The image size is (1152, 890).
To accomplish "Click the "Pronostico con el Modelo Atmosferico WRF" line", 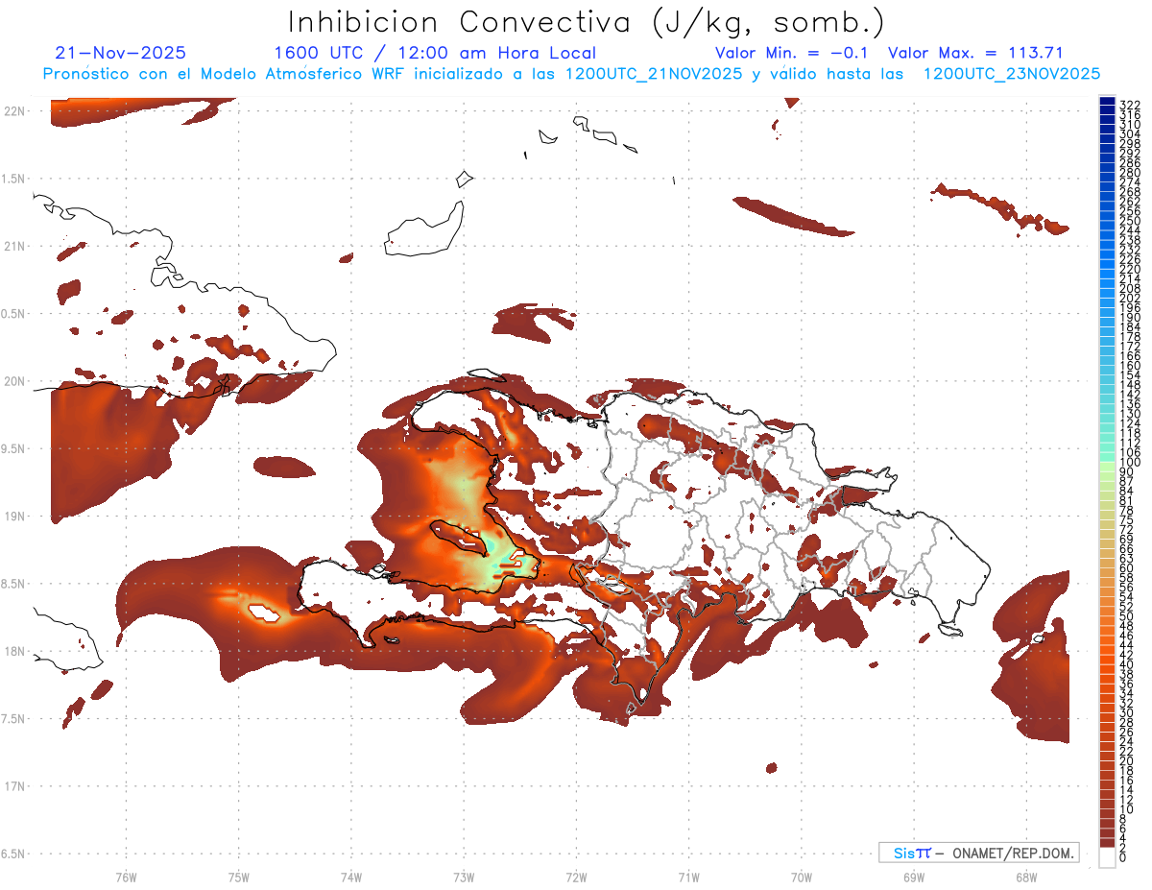I will click(571, 73).
